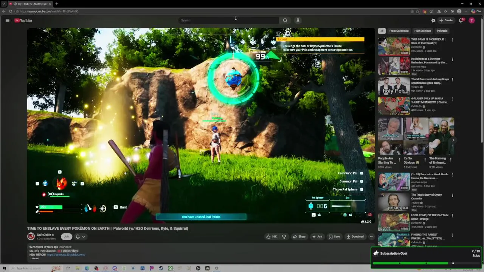This screenshot has width=484, height=272.
Task: Click the video title text
Action: pyautogui.click(x=107, y=228)
